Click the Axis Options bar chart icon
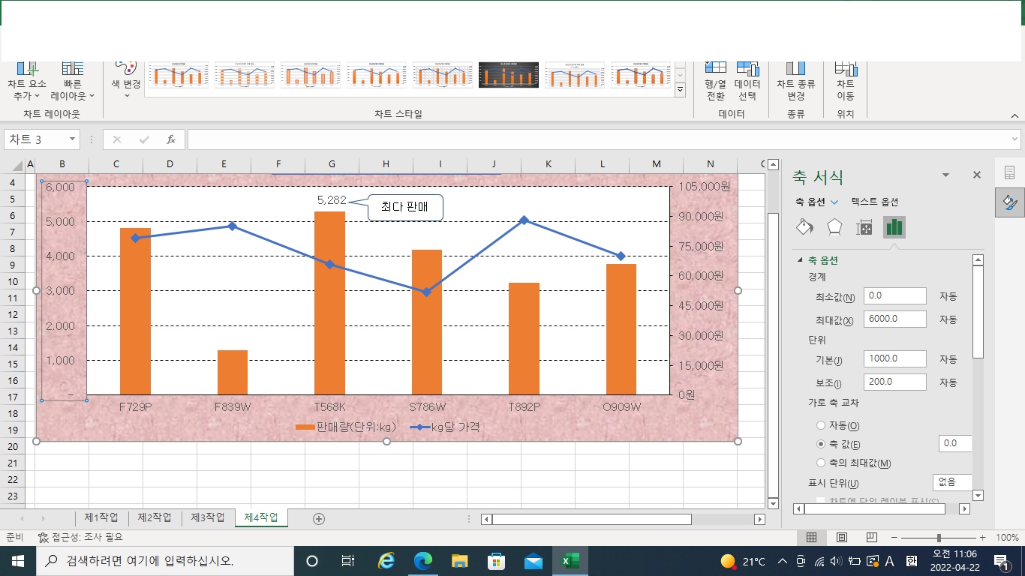 tap(894, 227)
